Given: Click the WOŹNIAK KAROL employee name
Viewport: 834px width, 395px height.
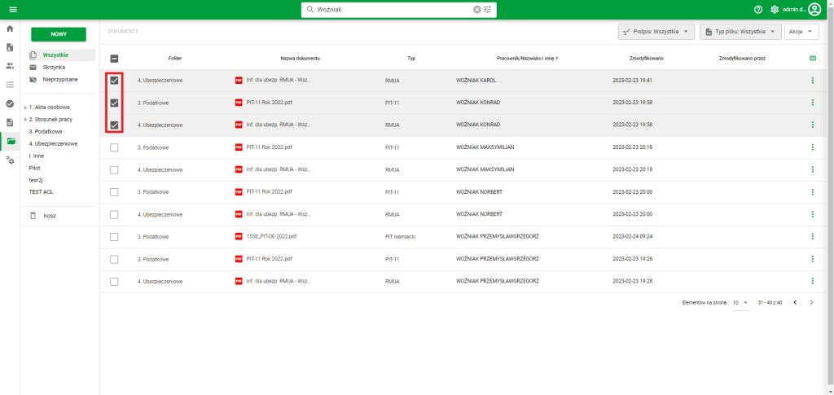Looking at the screenshot, I should pyautogui.click(x=476, y=81).
